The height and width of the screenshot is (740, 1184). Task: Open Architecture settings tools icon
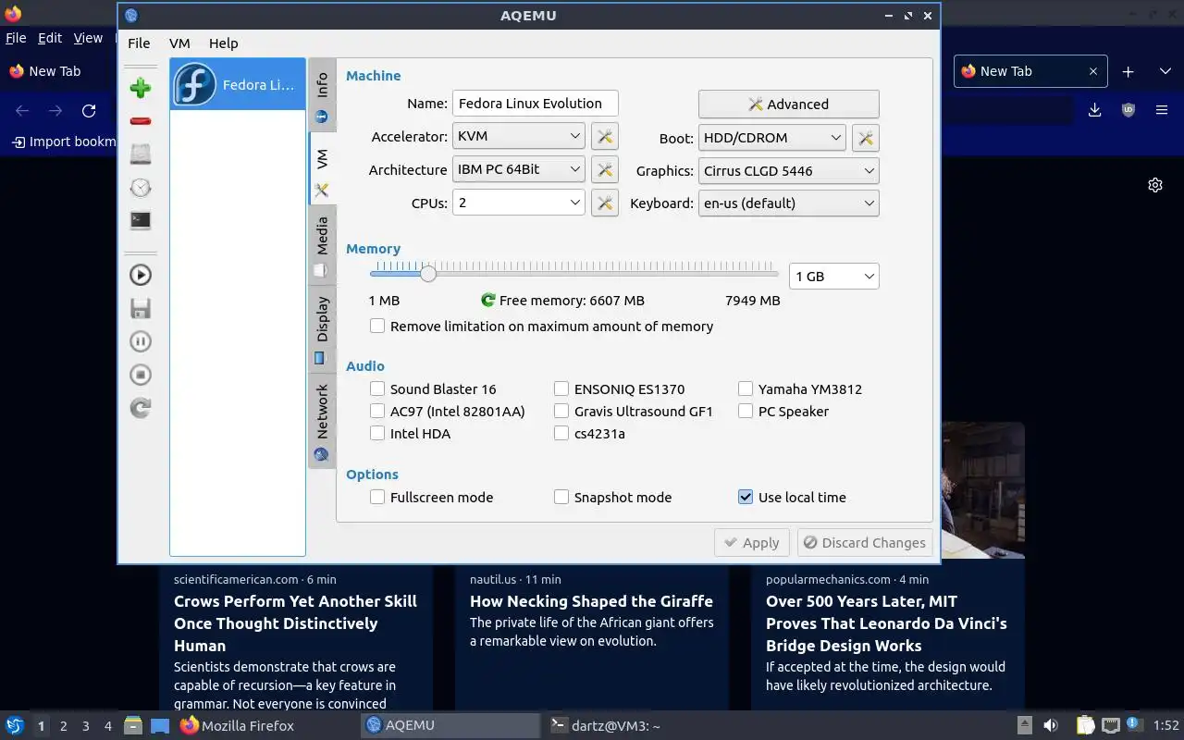[x=605, y=170]
